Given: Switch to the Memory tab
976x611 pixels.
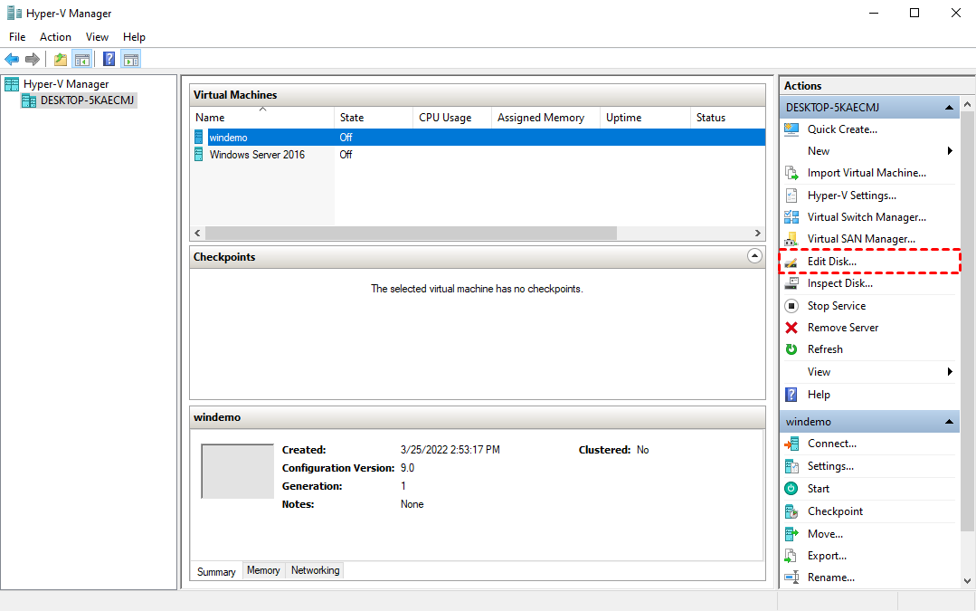Looking at the screenshot, I should point(263,570).
